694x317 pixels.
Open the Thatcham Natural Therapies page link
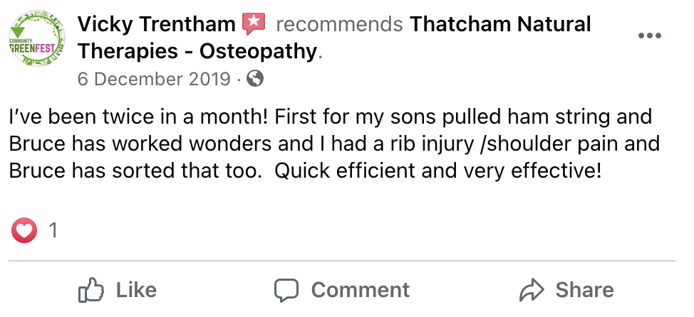(x=501, y=25)
